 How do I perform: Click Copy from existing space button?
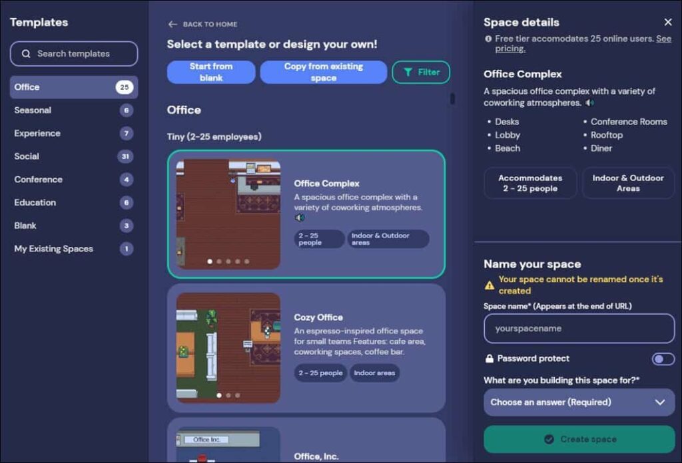(x=324, y=72)
